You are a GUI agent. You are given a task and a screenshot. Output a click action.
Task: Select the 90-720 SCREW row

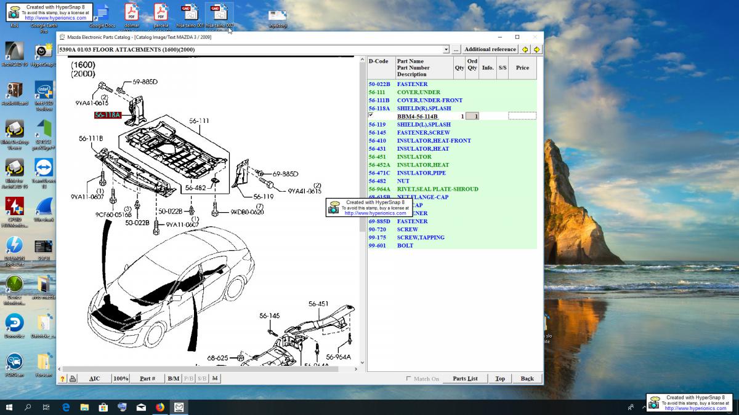pos(452,229)
